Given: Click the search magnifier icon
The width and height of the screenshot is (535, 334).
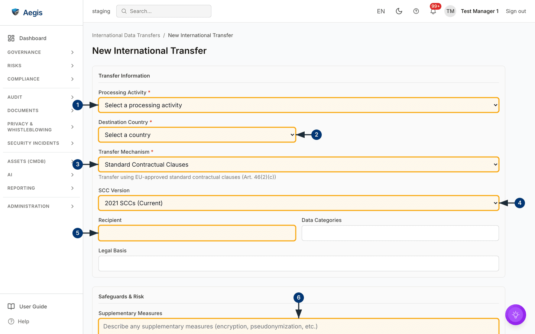Looking at the screenshot, I should (124, 11).
